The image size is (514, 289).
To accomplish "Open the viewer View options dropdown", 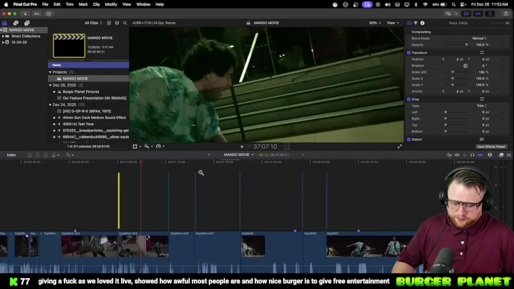I will coord(393,23).
